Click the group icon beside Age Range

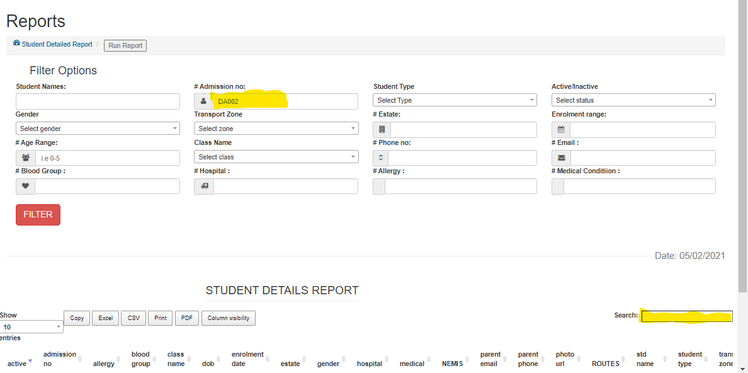25,158
